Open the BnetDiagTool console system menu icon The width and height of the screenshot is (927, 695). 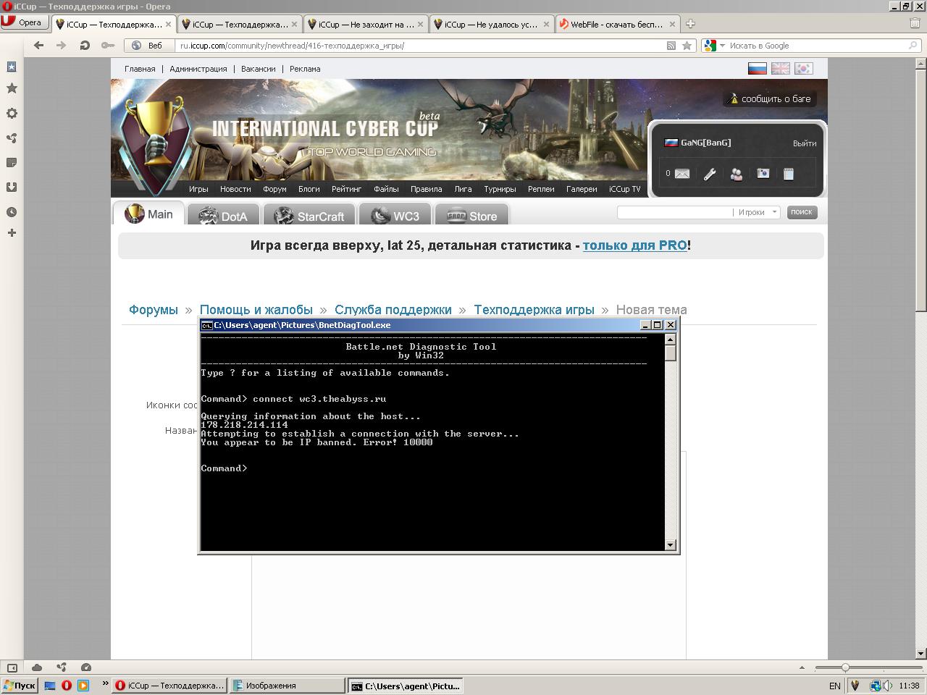206,325
